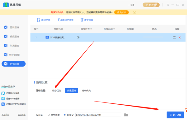Viewport: 187px width, 120px height.
Task: Click the 成为VIP orange button
Action: [122, 12]
